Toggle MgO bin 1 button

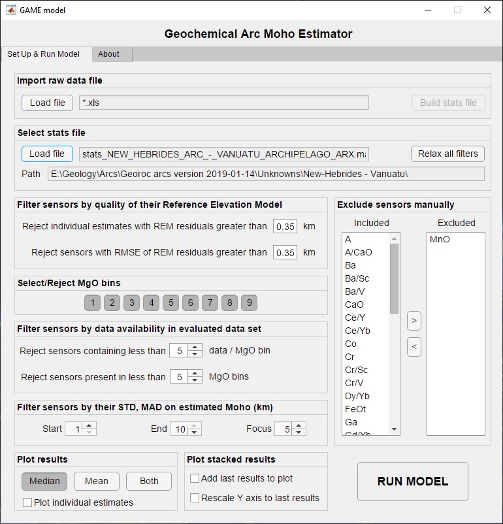pyautogui.click(x=93, y=303)
